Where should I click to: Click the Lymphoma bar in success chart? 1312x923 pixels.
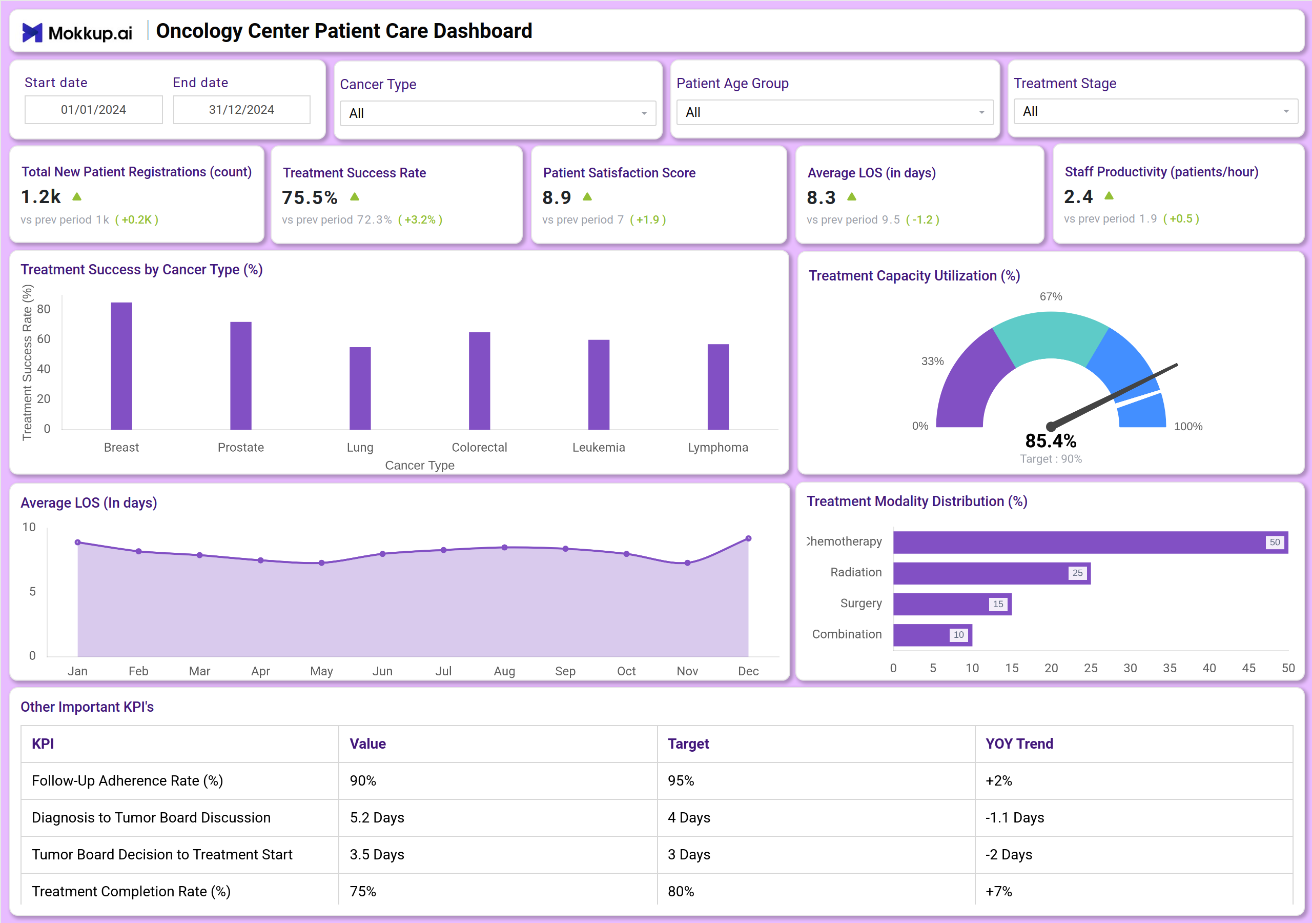(x=719, y=387)
